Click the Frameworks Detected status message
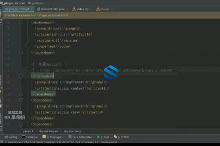Image resolution: width=220 pixels, height=146 pixels. (x=61, y=142)
